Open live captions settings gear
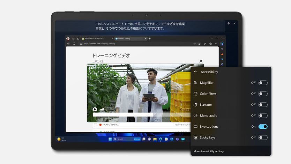 pos(229,23)
